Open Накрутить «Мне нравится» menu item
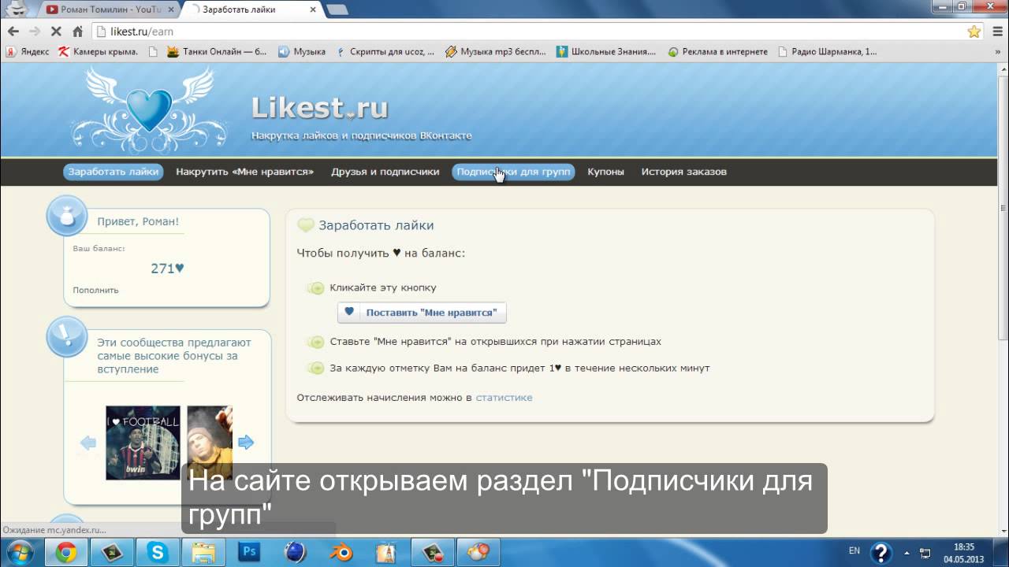1009x567 pixels. point(244,172)
